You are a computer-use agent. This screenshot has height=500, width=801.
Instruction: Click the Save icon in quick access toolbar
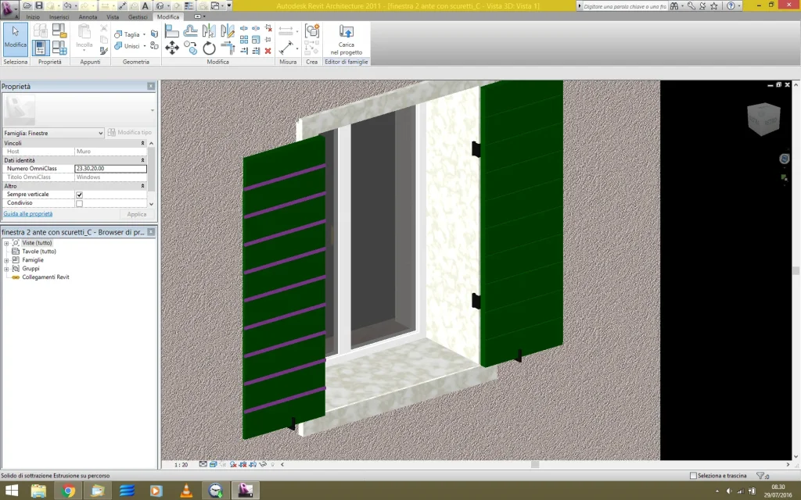(x=38, y=5)
